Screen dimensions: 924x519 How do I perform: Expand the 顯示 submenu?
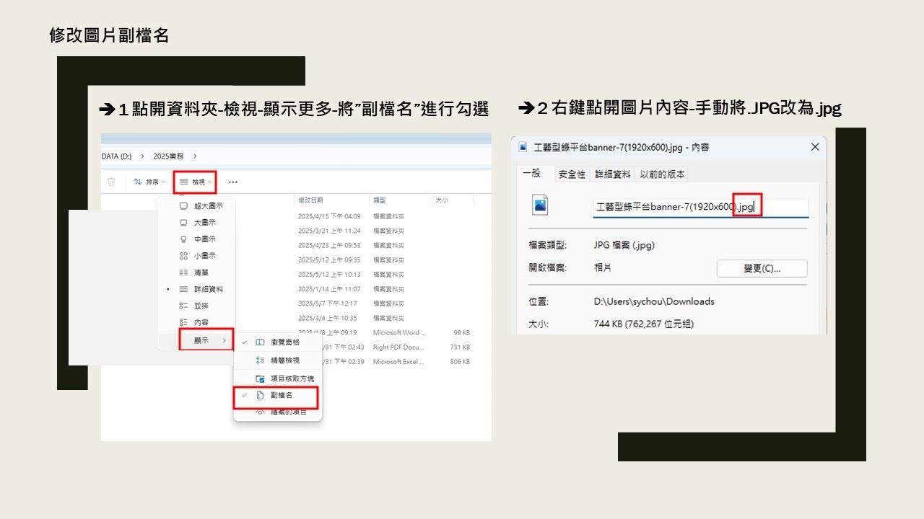point(202,340)
